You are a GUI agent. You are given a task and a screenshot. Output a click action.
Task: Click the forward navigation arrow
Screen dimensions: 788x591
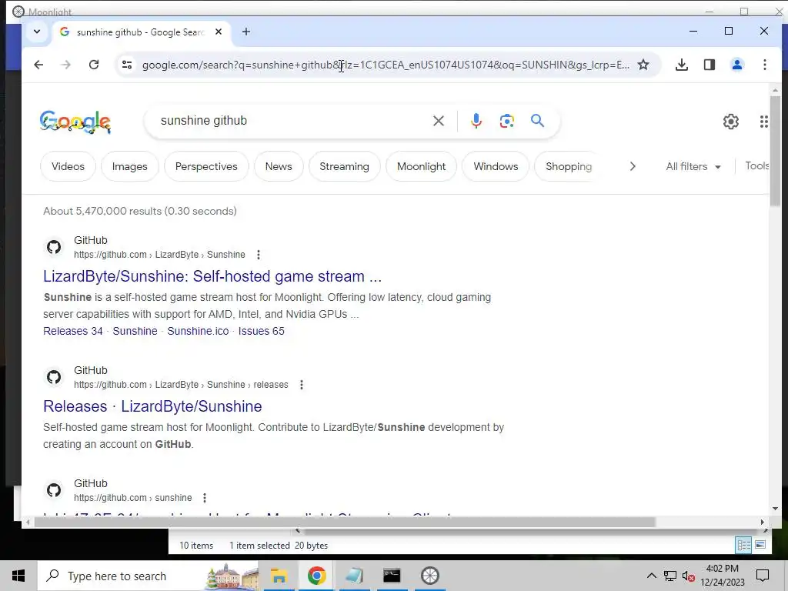pos(66,65)
